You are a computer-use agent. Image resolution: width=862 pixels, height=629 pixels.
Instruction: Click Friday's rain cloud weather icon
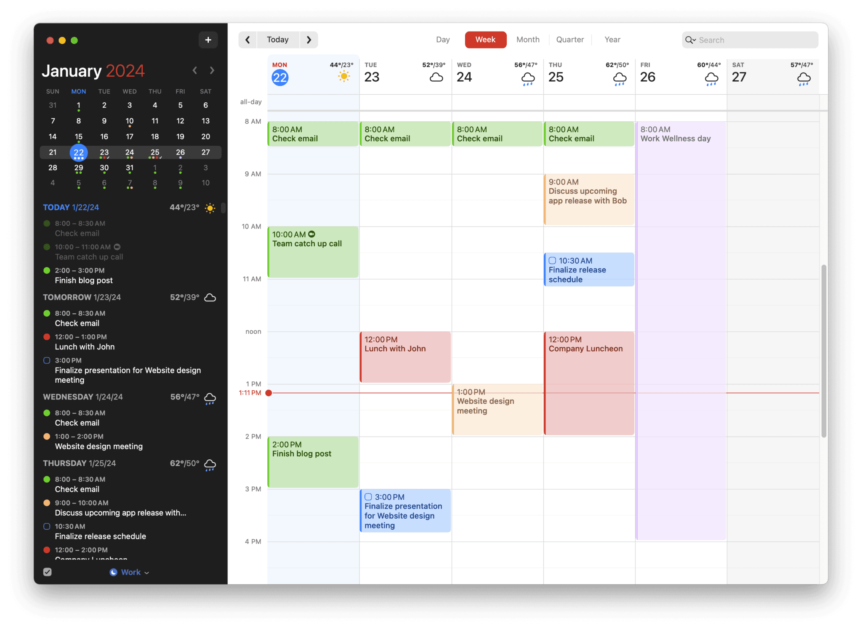(x=711, y=78)
